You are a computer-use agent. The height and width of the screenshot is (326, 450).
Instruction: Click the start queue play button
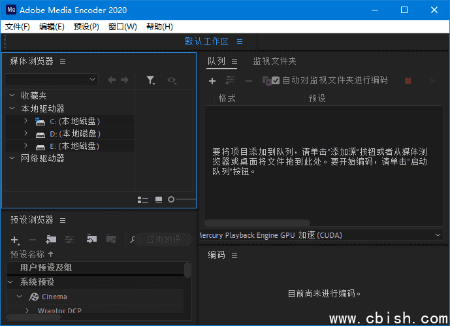point(432,81)
